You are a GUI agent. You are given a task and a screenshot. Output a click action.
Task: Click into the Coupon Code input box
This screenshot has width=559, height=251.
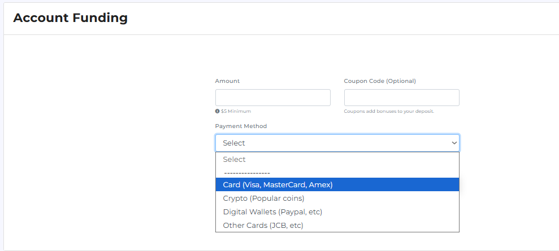(x=401, y=98)
